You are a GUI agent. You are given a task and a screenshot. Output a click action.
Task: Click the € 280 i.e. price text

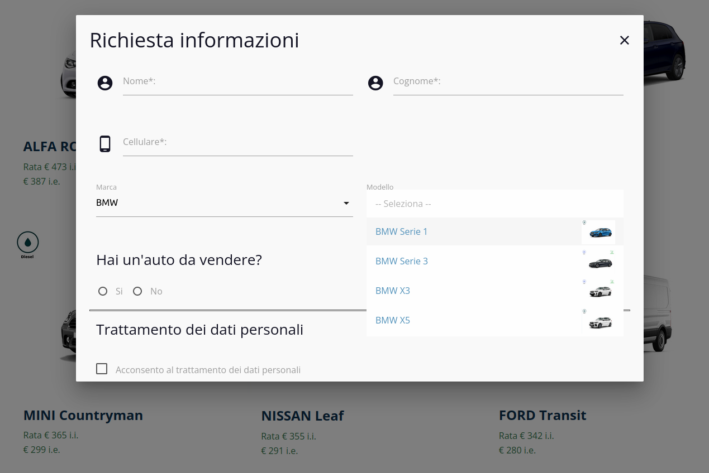pyautogui.click(x=517, y=450)
